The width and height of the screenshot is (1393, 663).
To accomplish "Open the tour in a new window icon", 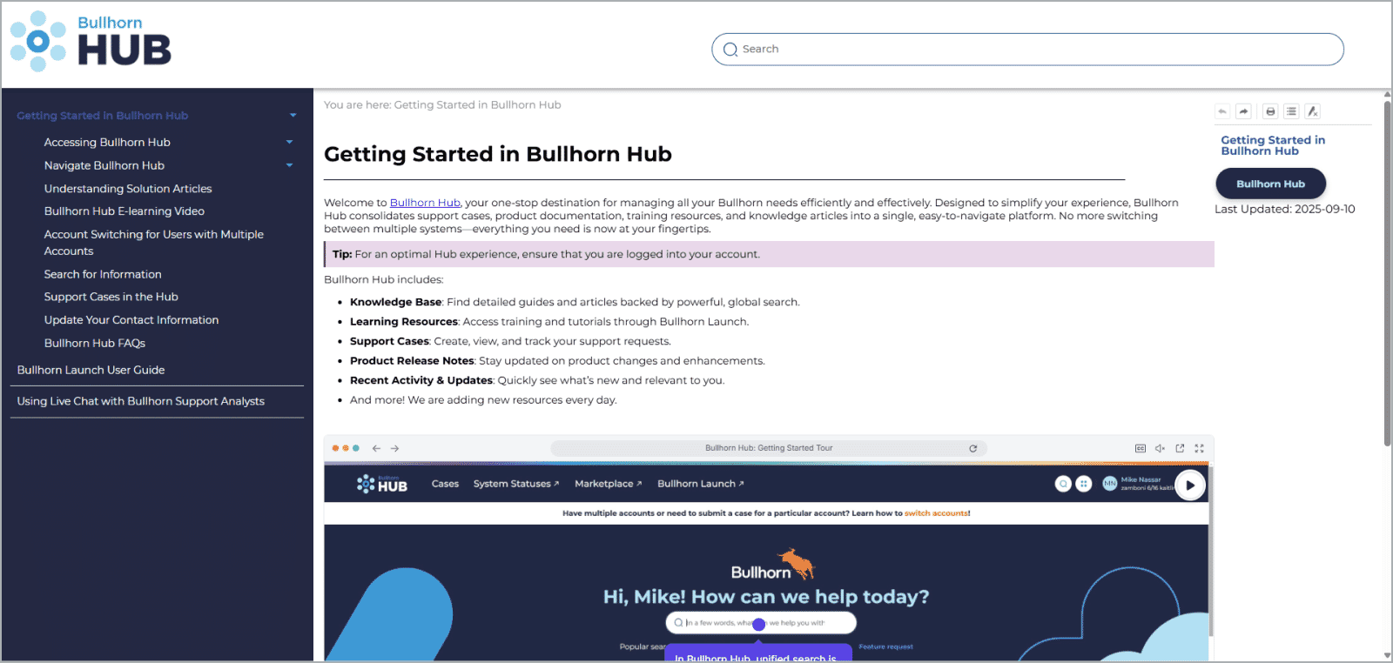I will tap(1180, 448).
